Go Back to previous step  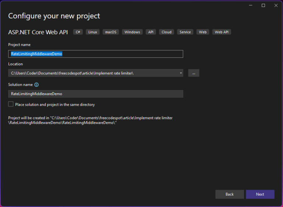[x=230, y=194]
